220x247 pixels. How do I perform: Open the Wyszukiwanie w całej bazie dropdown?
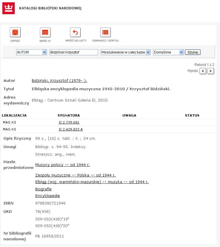(x=126, y=52)
